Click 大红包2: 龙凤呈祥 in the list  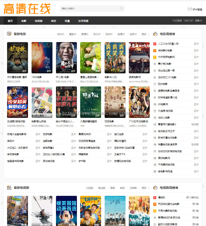[x=17, y=148]
